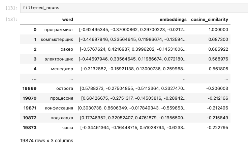Click the подкладка word cell

[x=61, y=118]
